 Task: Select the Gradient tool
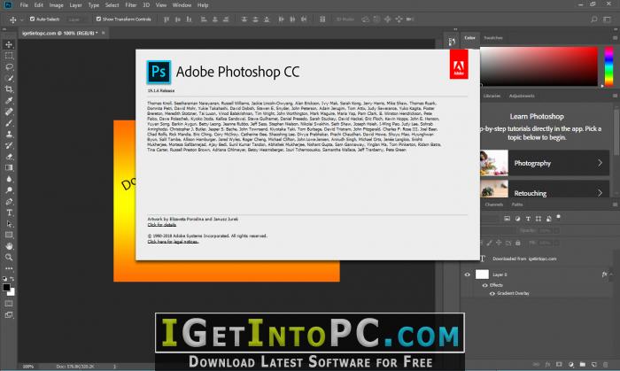click(x=9, y=167)
